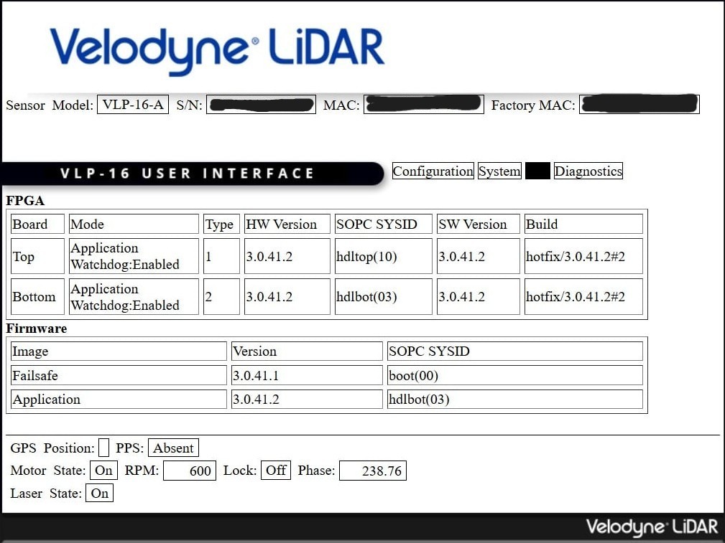The height and width of the screenshot is (543, 725).
Task: Click the redacted S/N field
Action: coord(262,104)
